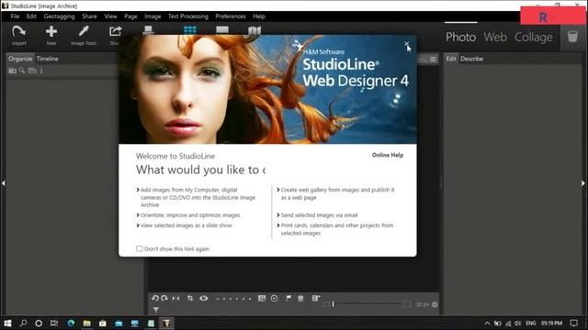
Task: Open the Text Processing menu
Action: pyautogui.click(x=188, y=16)
